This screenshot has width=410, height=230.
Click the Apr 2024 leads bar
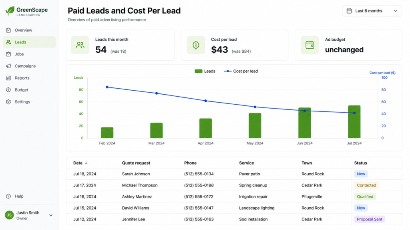tap(205, 128)
